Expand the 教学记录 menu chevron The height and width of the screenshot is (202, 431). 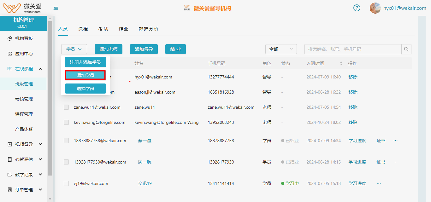click(40, 175)
